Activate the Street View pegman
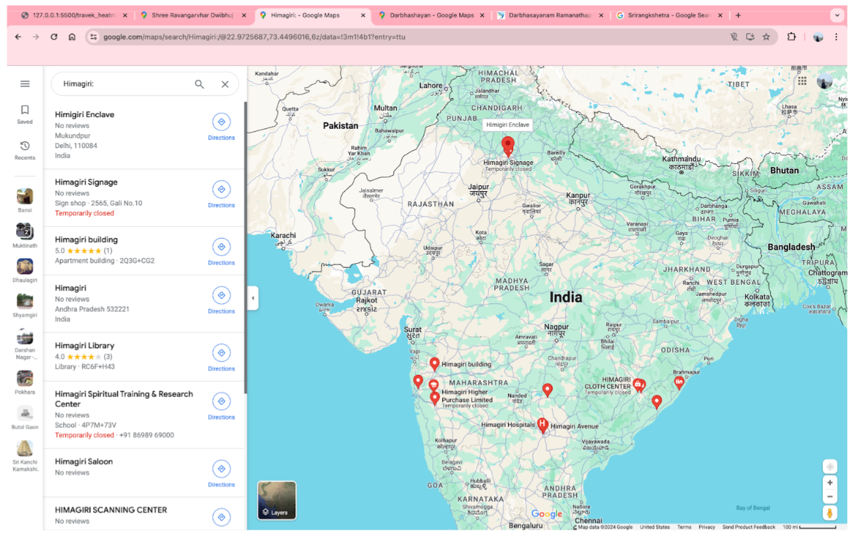Screen dimensions: 861x542 pyautogui.click(x=830, y=513)
